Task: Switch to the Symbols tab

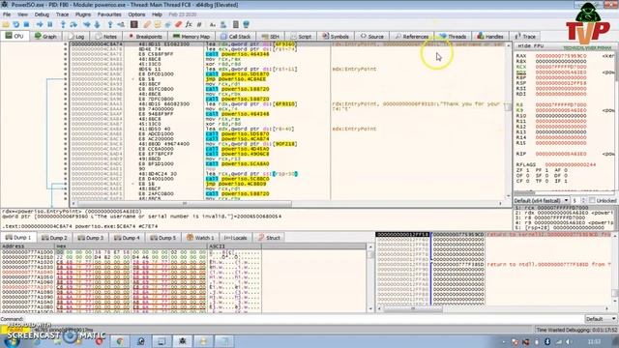Action: click(336, 37)
